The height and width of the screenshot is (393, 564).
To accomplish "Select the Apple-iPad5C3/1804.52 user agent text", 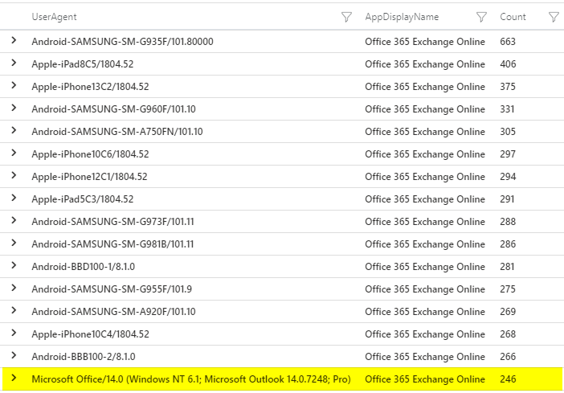I will point(83,199).
